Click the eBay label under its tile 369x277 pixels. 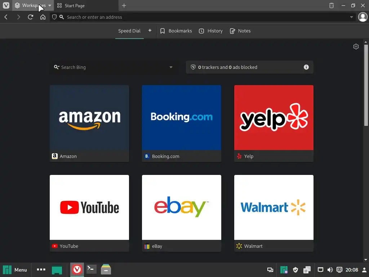[157, 246]
